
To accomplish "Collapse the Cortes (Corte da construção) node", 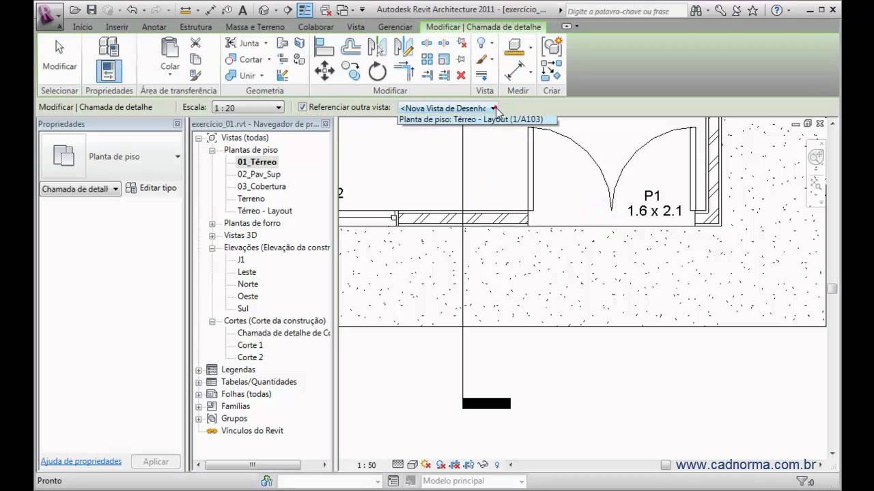I will coord(212,321).
